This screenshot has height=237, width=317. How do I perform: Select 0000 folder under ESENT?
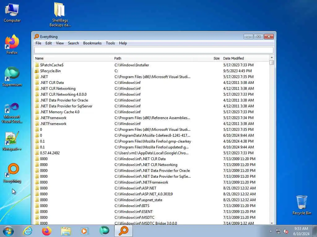(152, 212)
